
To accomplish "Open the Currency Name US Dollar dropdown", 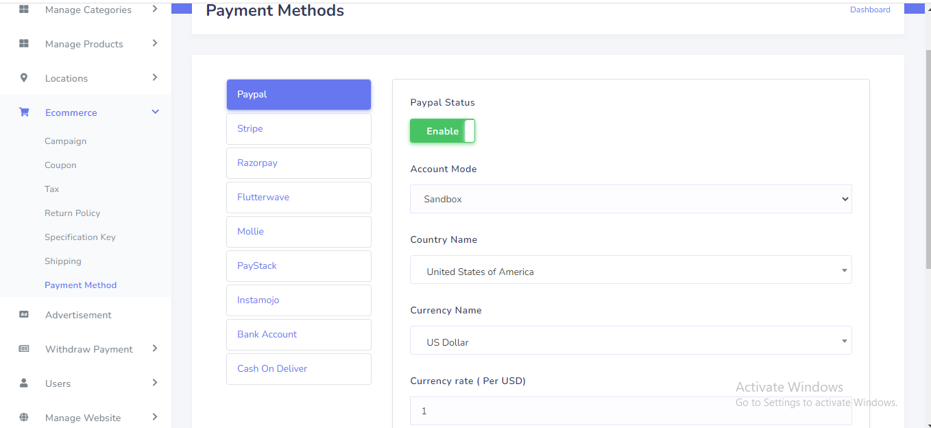I will (630, 341).
